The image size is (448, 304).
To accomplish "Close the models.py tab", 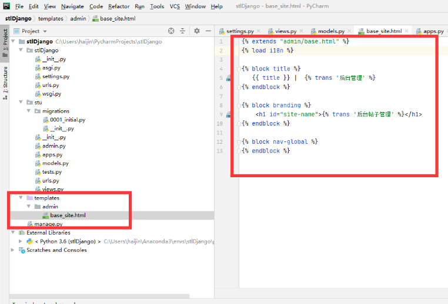I will [349, 31].
